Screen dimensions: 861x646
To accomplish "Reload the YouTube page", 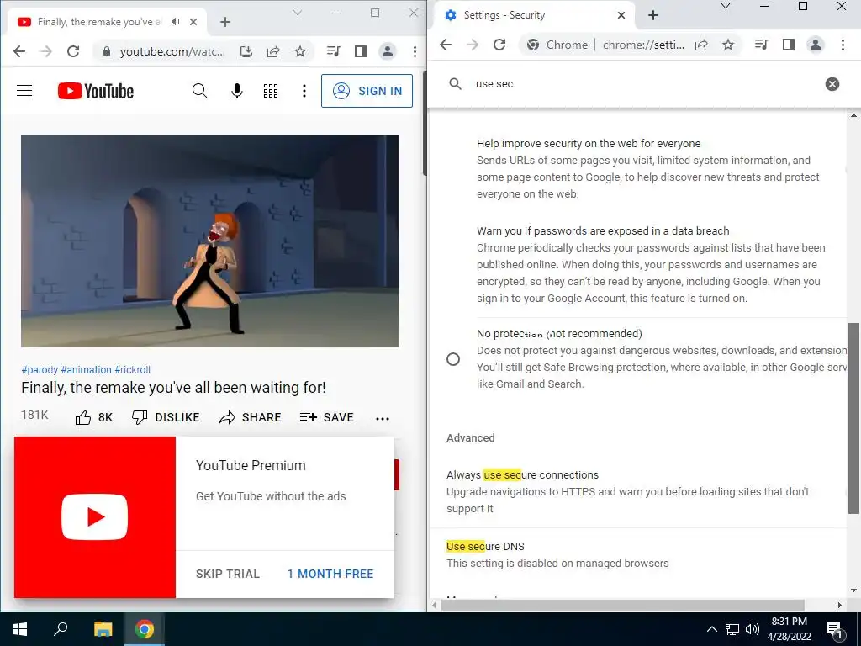I will pyautogui.click(x=73, y=51).
